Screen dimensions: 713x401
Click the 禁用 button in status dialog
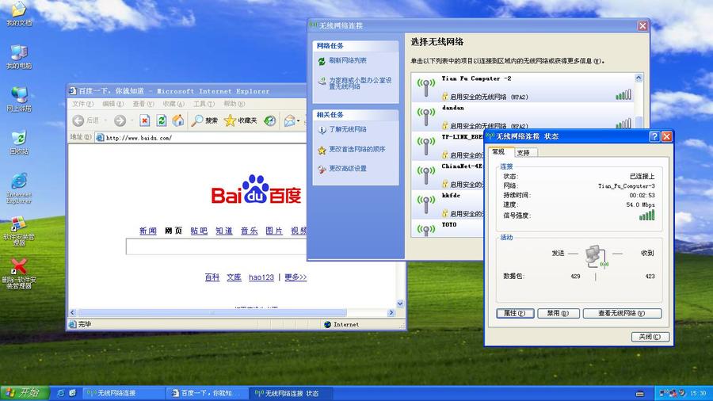559,313
